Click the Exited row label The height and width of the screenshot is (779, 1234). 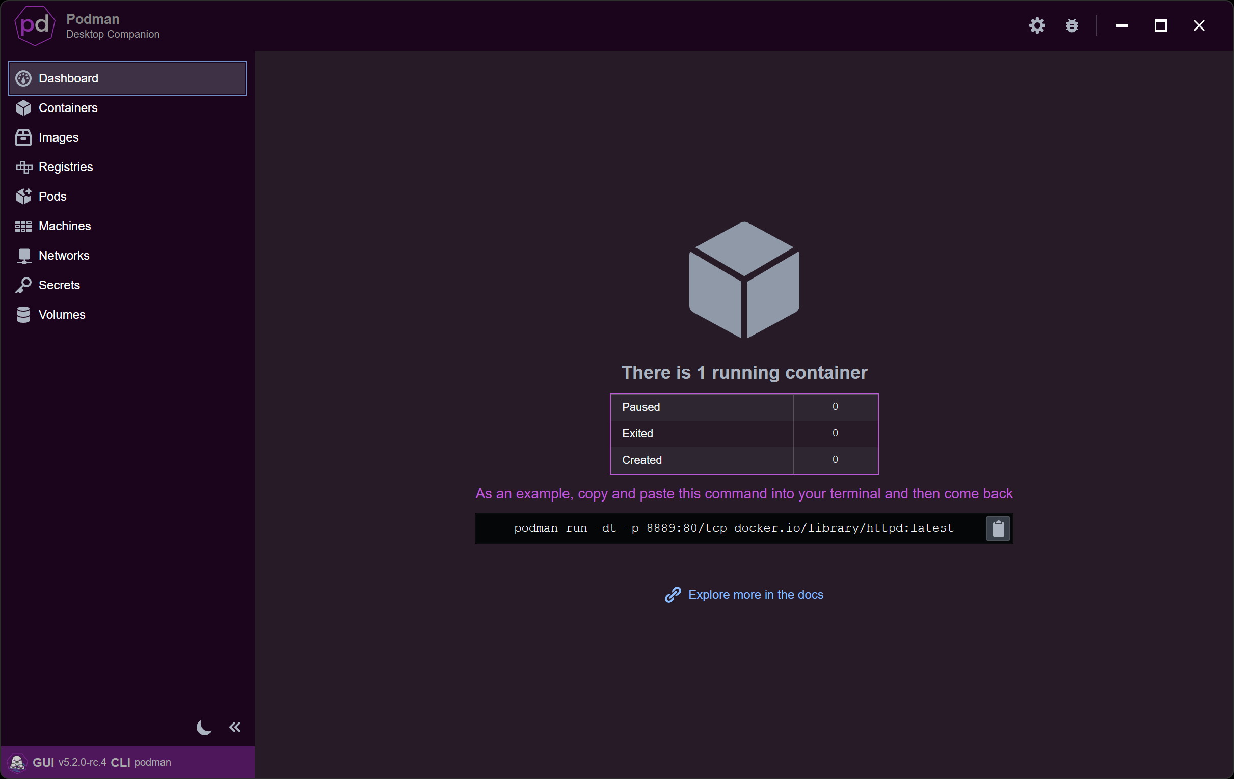(637, 433)
